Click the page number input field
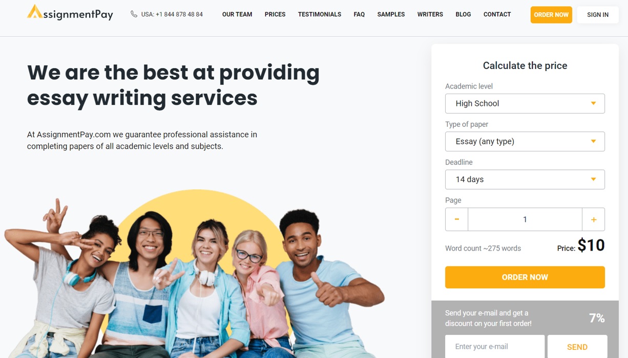Viewport: 628px width, 358px height. [x=525, y=219]
